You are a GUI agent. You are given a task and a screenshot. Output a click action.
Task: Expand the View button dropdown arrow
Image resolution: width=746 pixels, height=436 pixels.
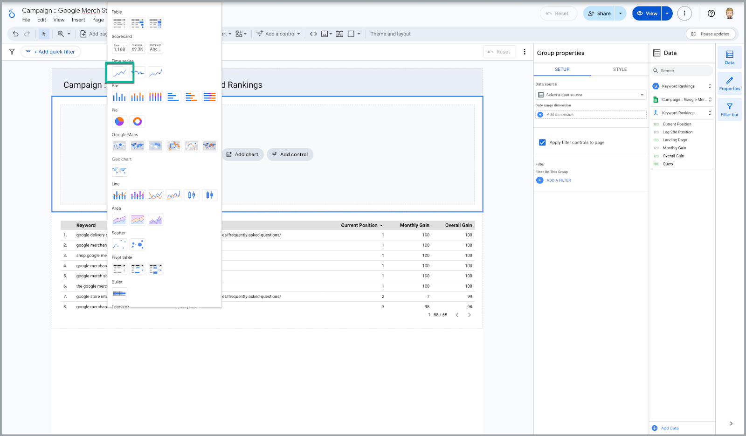[x=667, y=14]
